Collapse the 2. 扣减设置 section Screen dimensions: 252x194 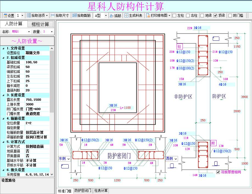pyautogui.click(x=3, y=58)
